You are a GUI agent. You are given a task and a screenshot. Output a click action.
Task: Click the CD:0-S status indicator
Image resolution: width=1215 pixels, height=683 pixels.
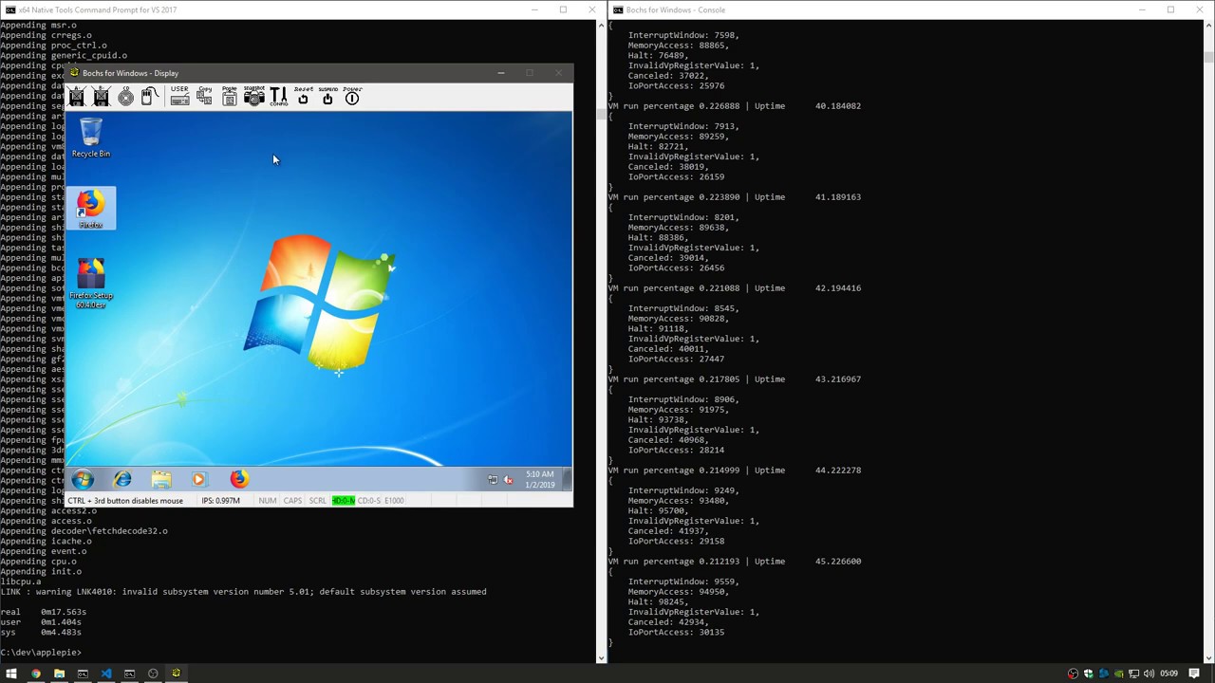(368, 501)
